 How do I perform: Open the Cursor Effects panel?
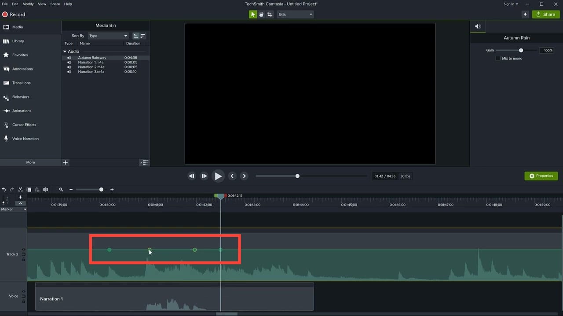point(24,125)
